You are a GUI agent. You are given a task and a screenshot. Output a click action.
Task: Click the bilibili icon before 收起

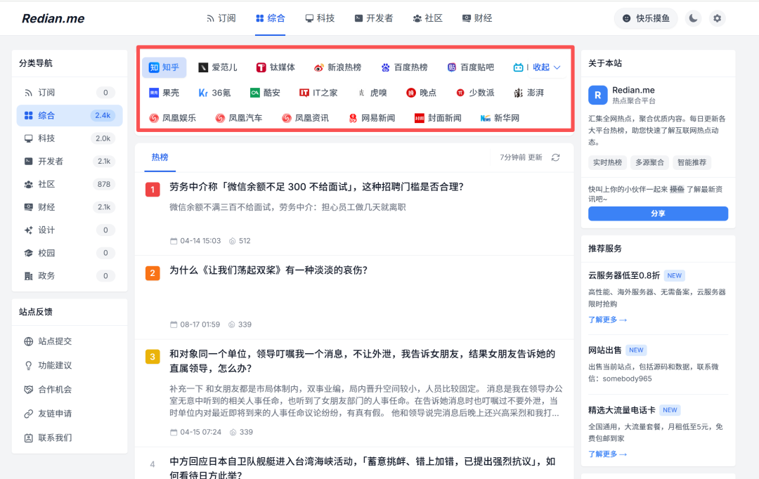518,67
